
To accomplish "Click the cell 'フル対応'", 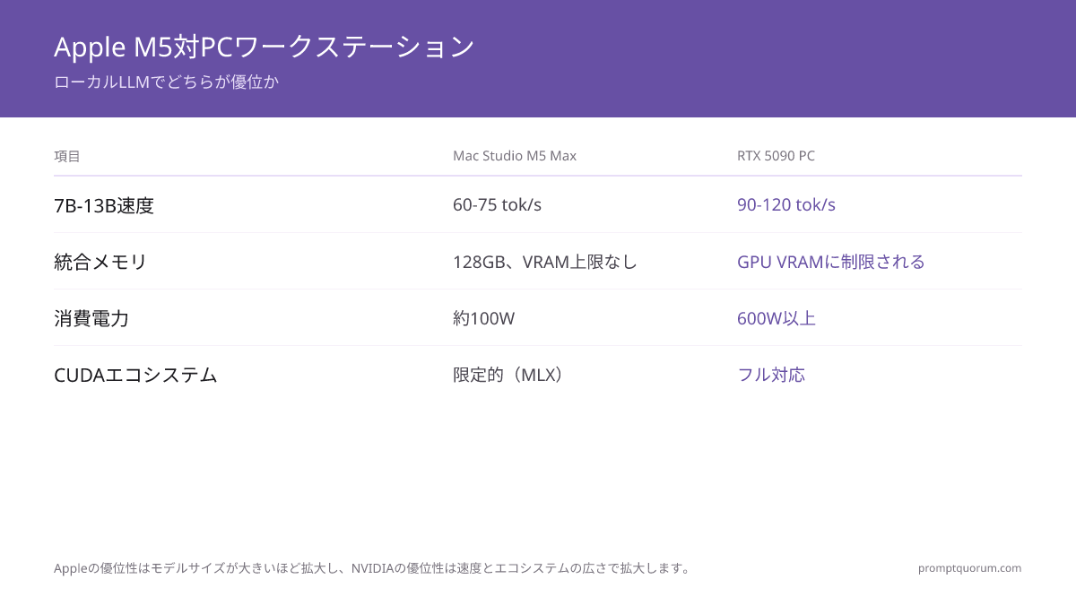I will (771, 375).
